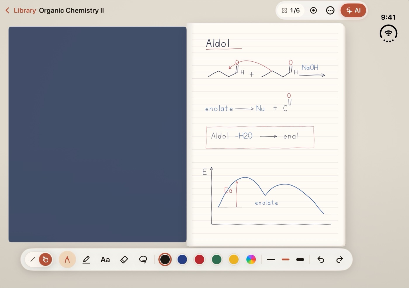Select the eraser tool

124,259
